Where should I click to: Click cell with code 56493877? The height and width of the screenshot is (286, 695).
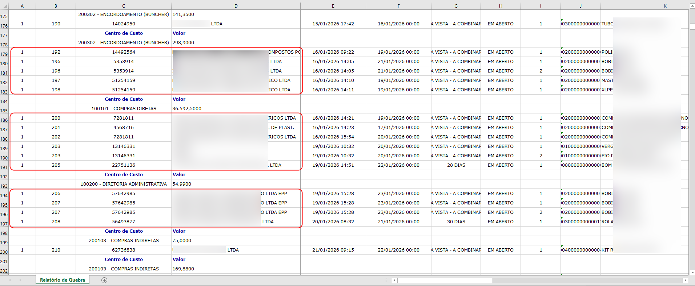click(x=124, y=222)
